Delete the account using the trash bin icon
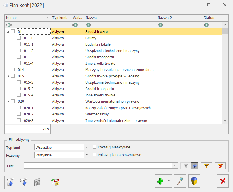 coord(194,181)
